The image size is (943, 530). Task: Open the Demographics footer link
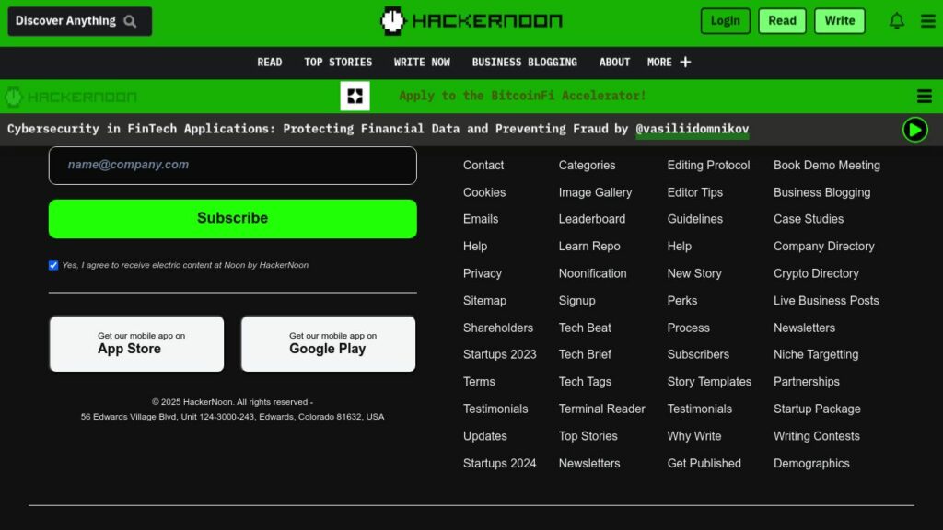(x=811, y=464)
